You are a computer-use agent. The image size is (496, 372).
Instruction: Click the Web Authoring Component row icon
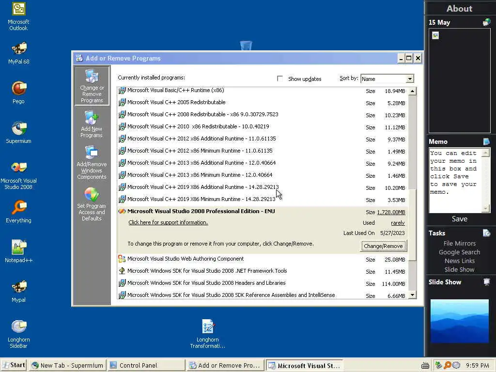[122, 259]
